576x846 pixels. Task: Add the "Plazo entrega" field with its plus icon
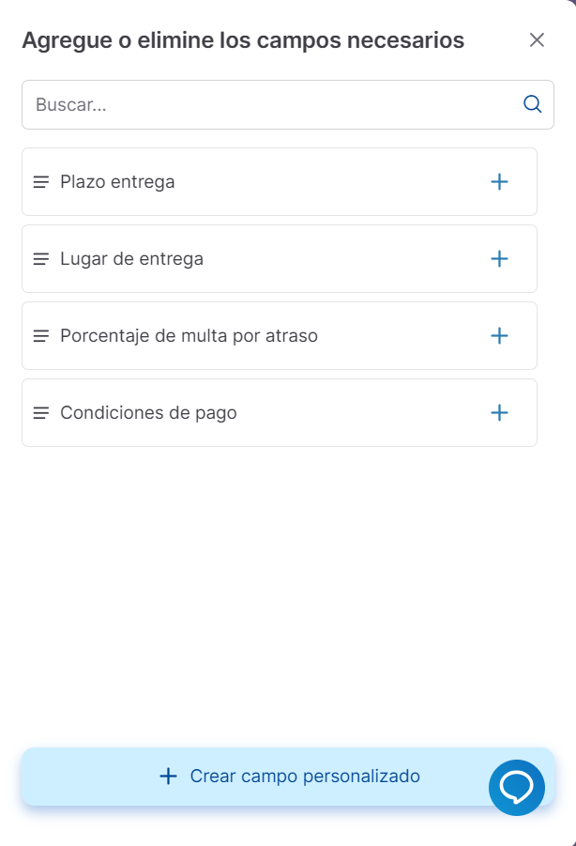click(x=499, y=181)
